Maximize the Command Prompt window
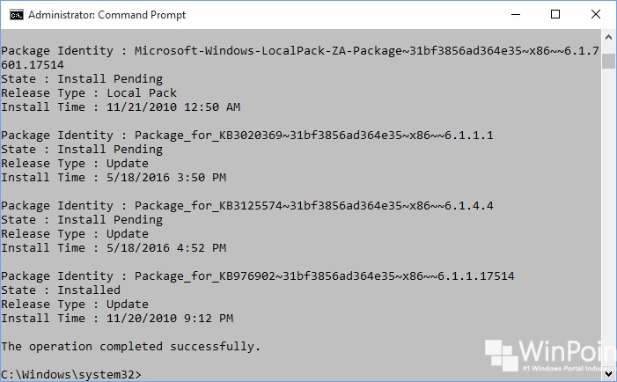Viewport: 617px width, 382px height. [x=555, y=14]
